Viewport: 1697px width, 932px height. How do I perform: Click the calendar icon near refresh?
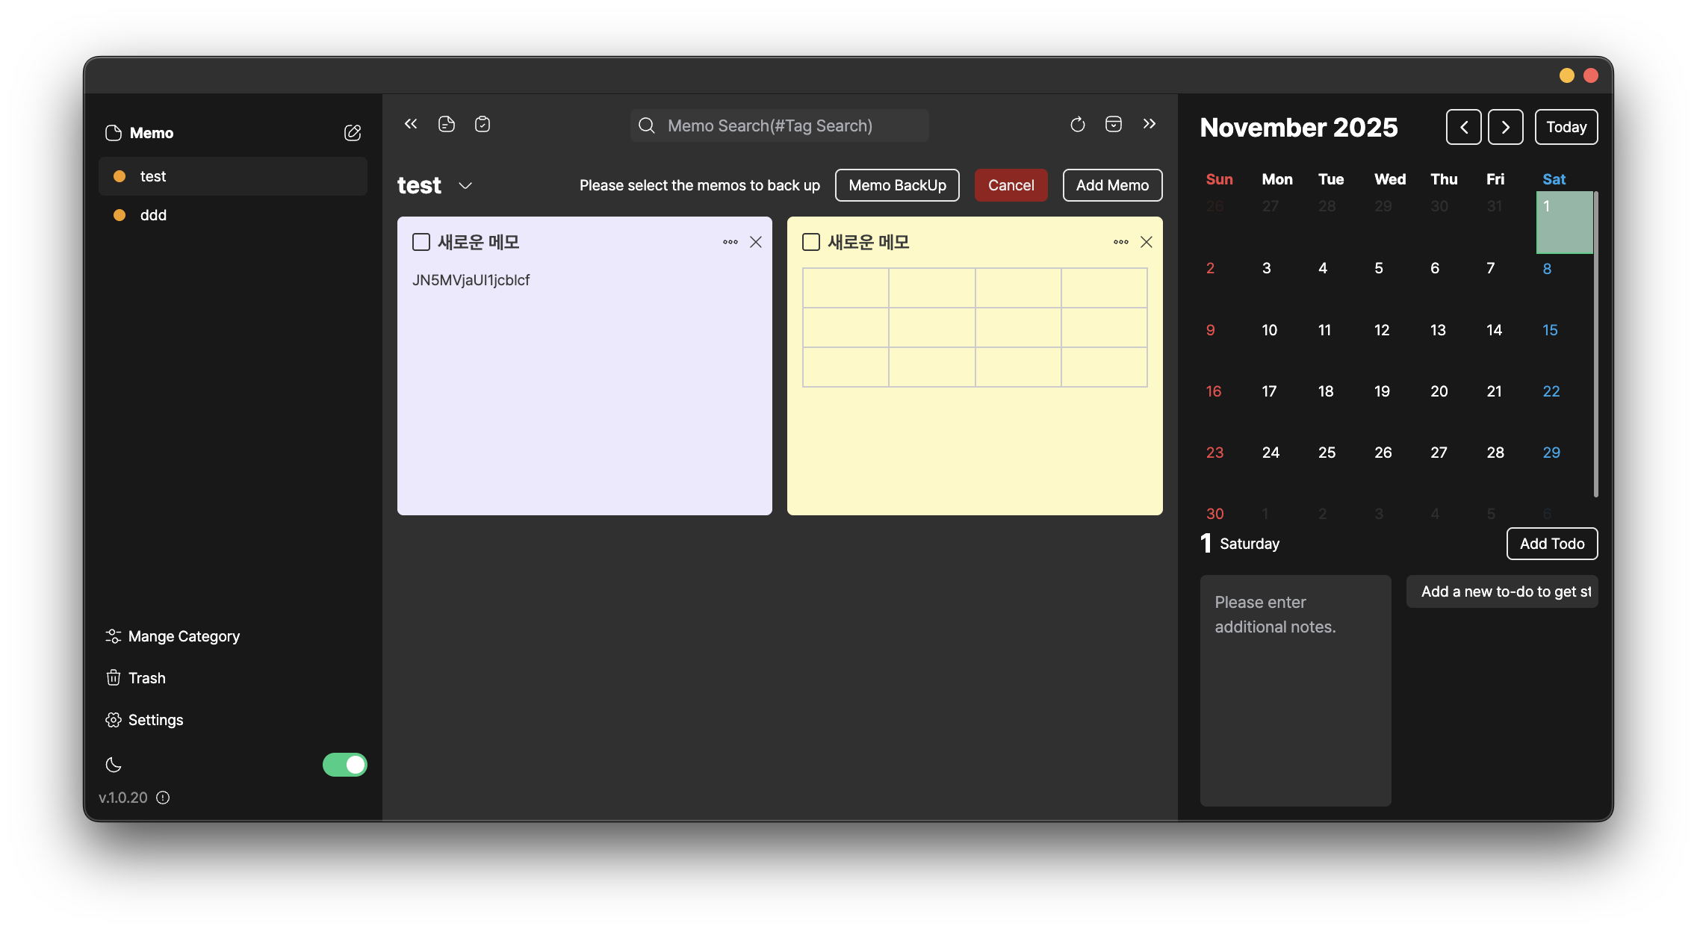pos(1113,124)
